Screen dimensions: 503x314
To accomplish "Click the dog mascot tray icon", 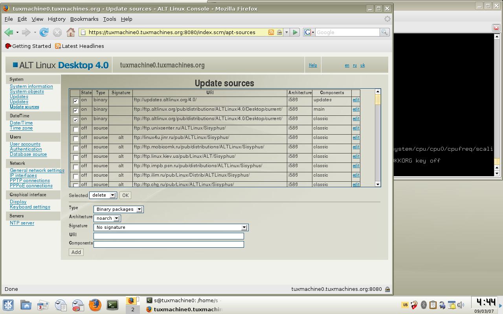I will tap(414, 305).
